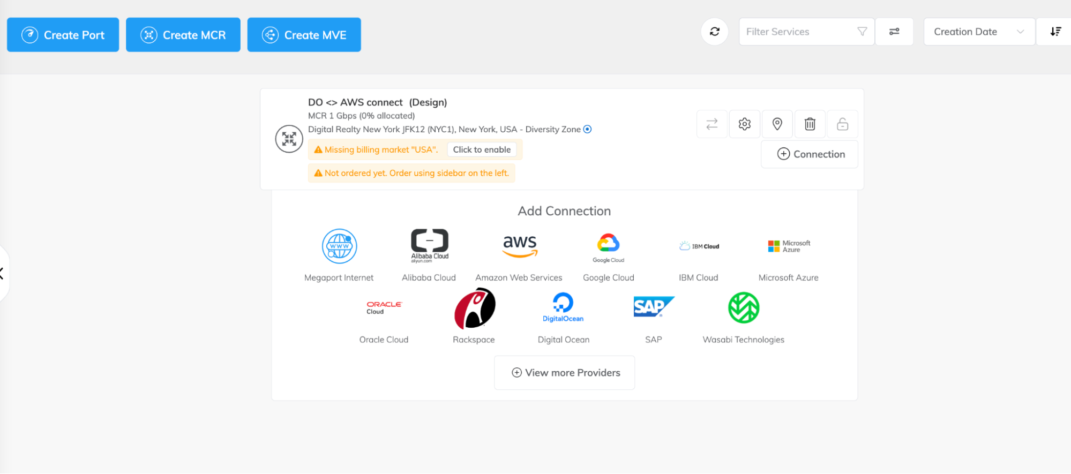The height and width of the screenshot is (474, 1071).
Task: Click the Create Port button
Action: click(63, 35)
